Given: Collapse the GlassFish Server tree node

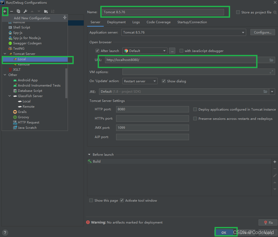Looking at the screenshot, I should (x=9, y=96).
